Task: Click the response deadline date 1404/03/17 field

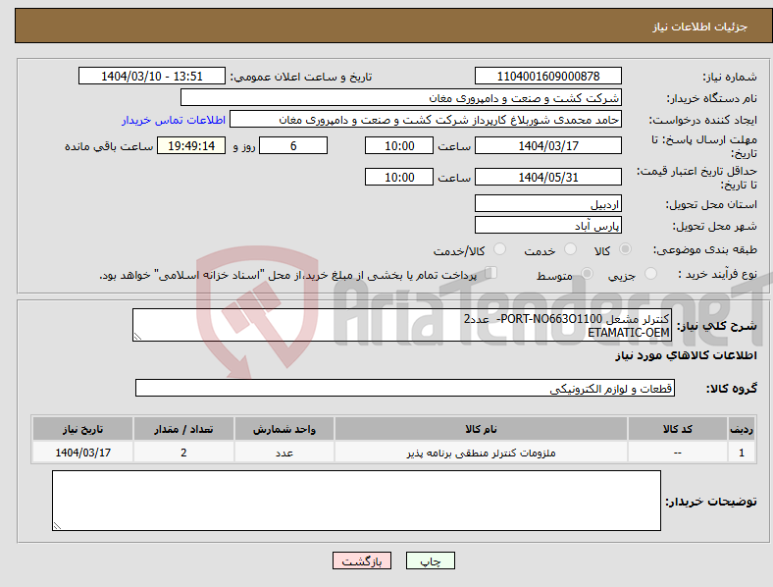Action: (548, 145)
